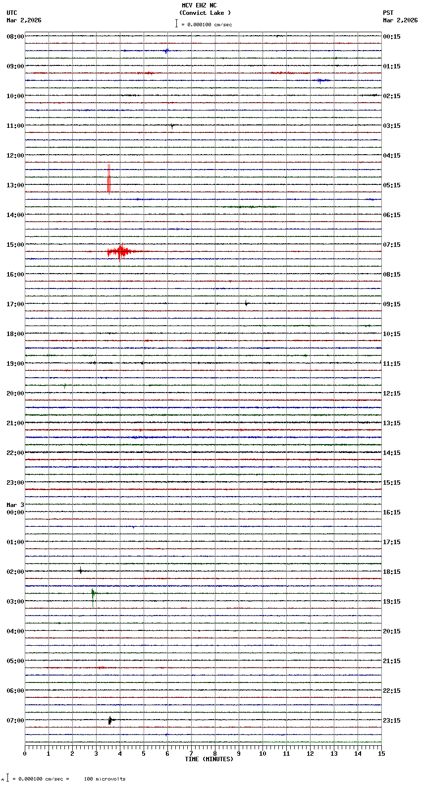Click the '12:15' PST time label

pos(392,393)
